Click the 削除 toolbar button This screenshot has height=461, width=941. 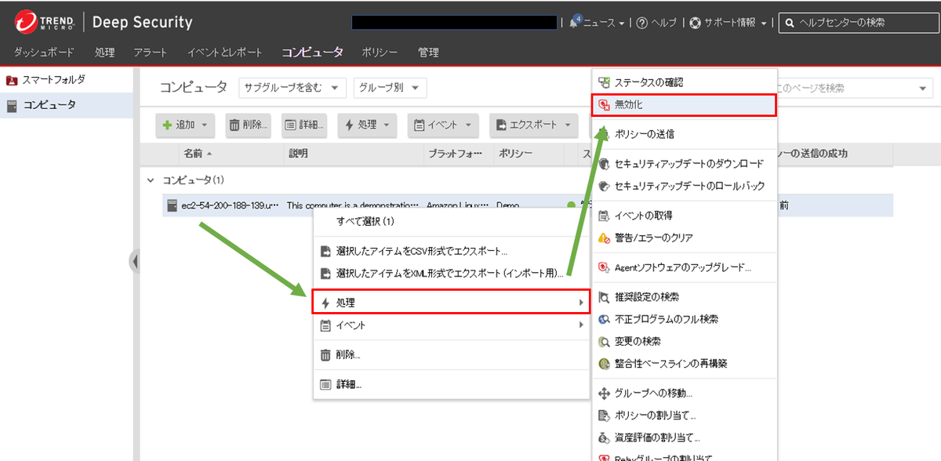[x=248, y=125]
